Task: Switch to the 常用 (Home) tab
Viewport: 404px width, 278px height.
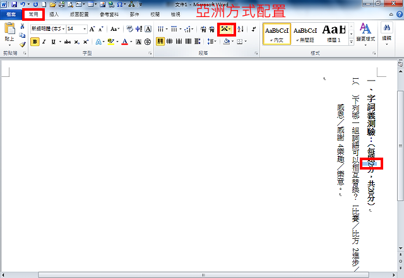Action: 33,14
